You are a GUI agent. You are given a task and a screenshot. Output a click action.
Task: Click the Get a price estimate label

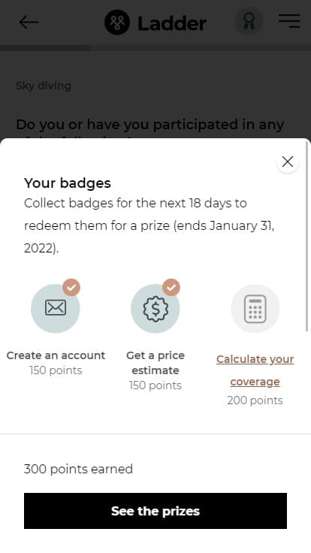pyautogui.click(x=155, y=363)
